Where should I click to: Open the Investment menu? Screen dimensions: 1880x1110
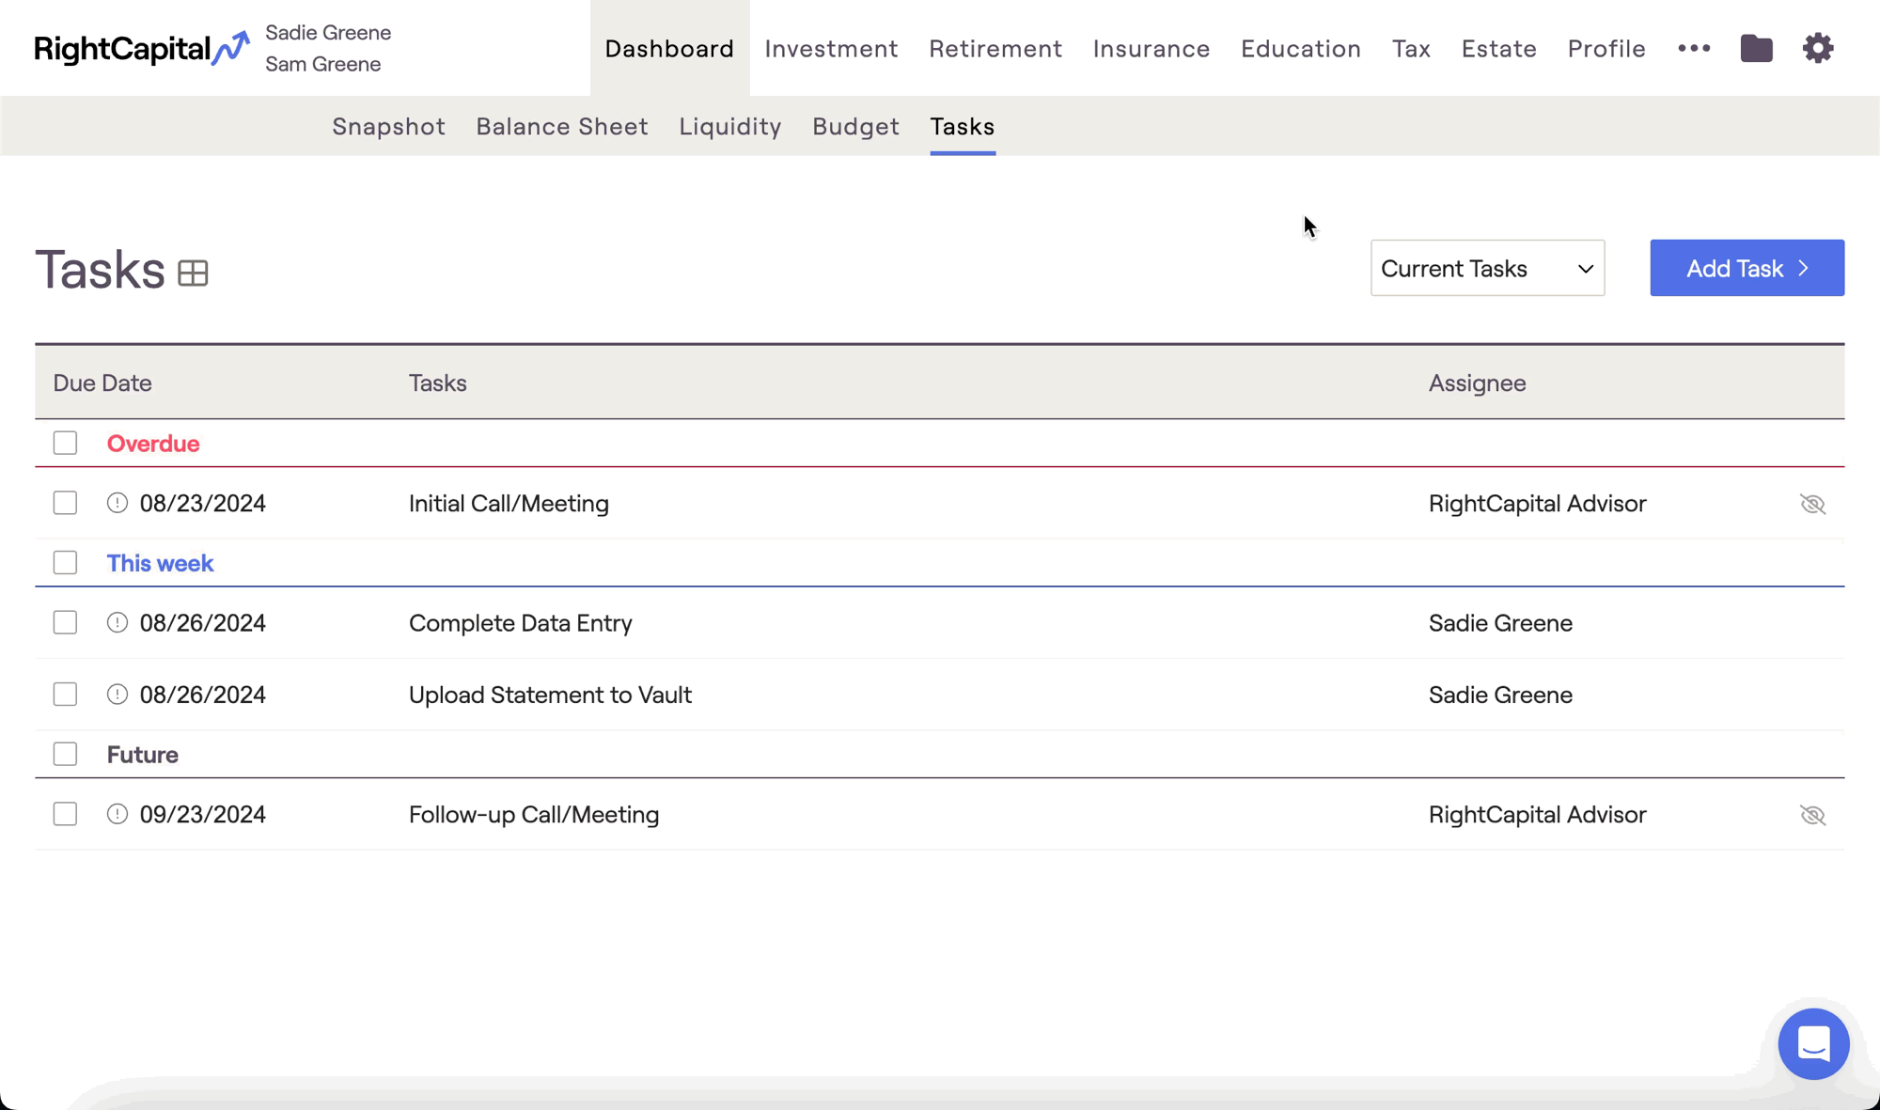pos(831,48)
